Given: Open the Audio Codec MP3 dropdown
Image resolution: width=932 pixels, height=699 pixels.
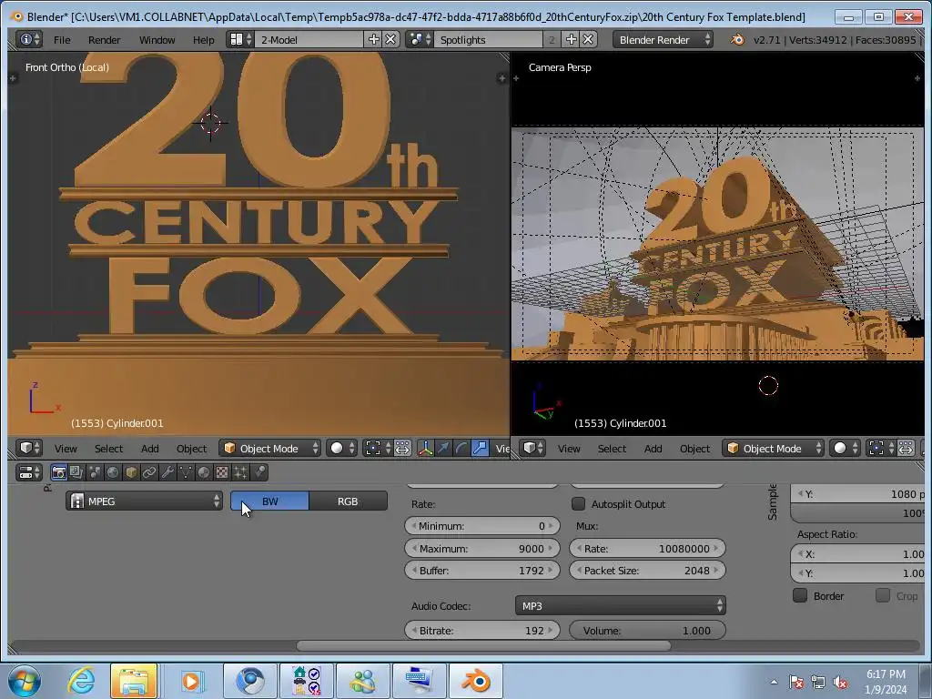Looking at the screenshot, I should (x=620, y=605).
